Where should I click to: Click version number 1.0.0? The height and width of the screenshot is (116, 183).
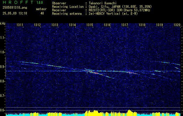[40, 3]
